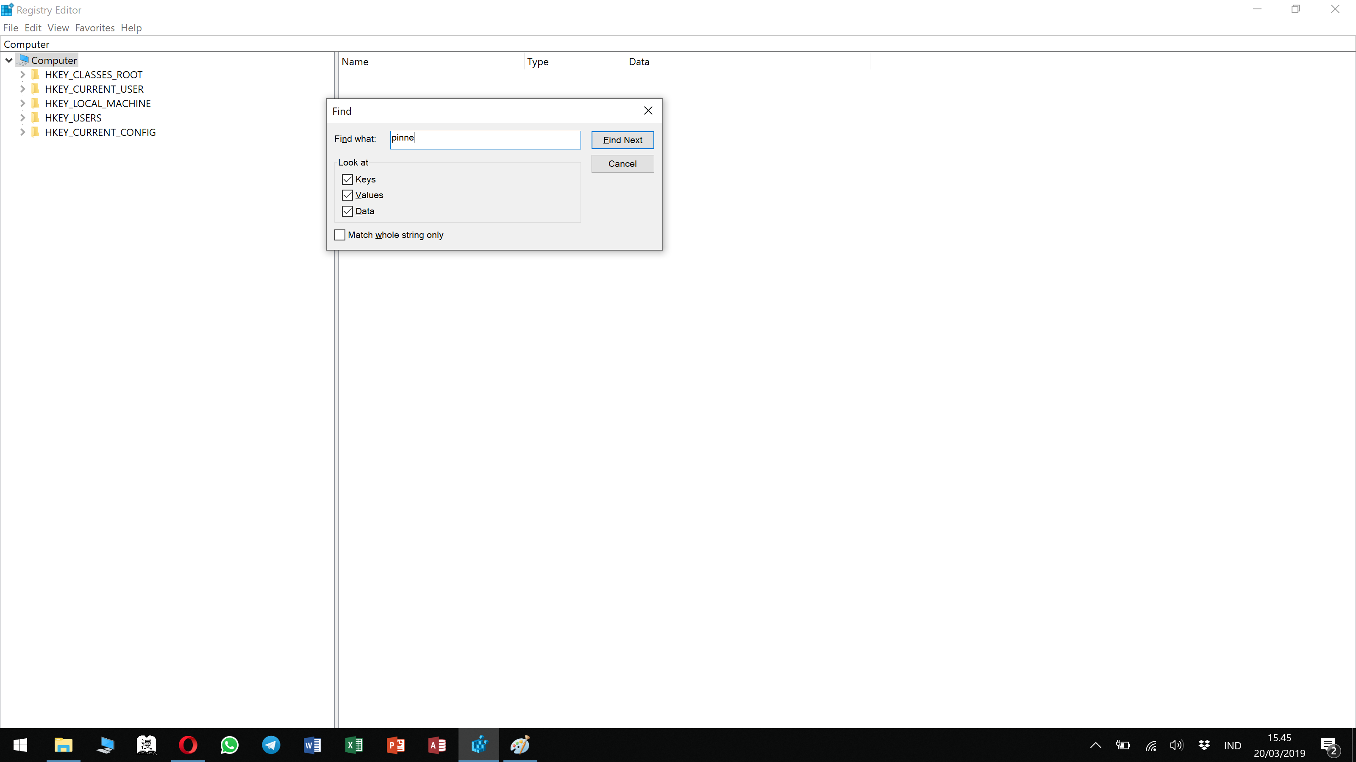This screenshot has height=762, width=1356.
Task: Cancel the Find dialog
Action: 622,163
